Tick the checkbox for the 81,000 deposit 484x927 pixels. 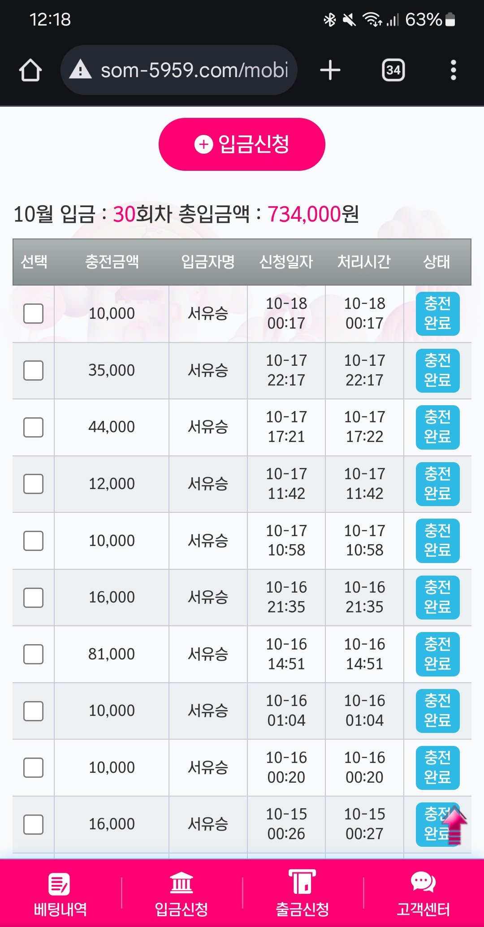[34, 654]
